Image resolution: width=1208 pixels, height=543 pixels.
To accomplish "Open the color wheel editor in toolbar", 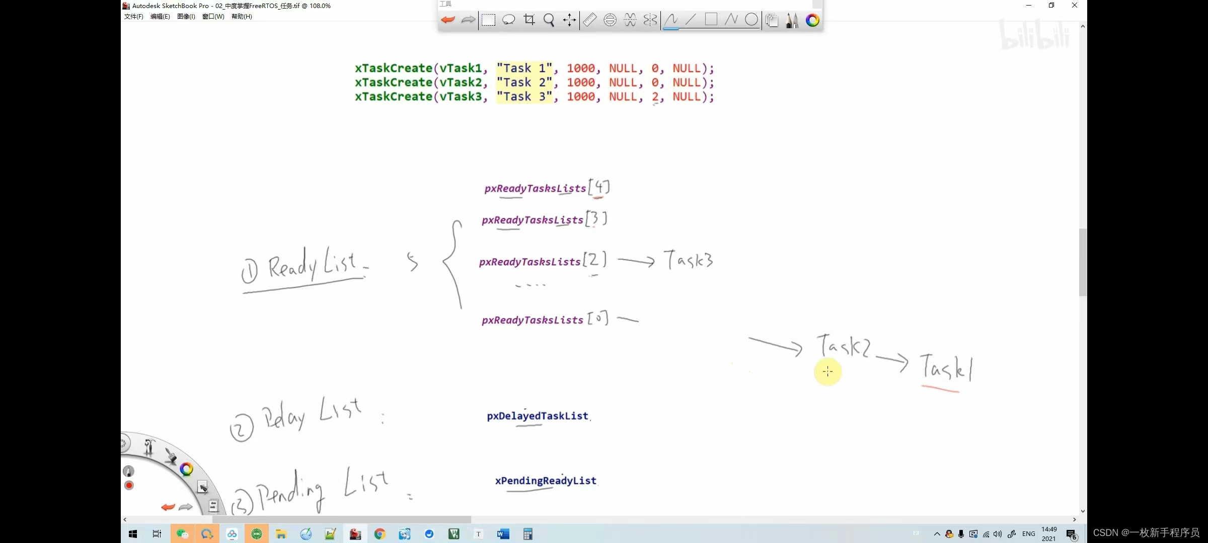I will pos(812,20).
